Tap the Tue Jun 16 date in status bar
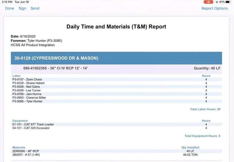This screenshot has width=234, height=162. point(22,2)
